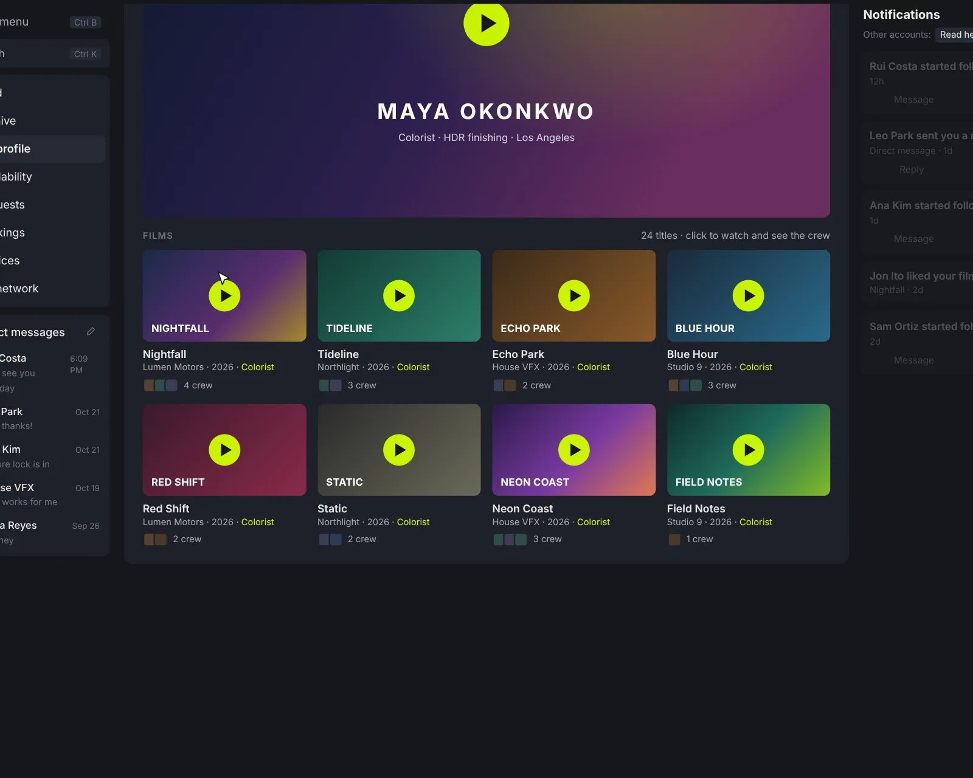This screenshot has width=973, height=778.
Task: Play the Tideline film
Action: [x=399, y=295]
